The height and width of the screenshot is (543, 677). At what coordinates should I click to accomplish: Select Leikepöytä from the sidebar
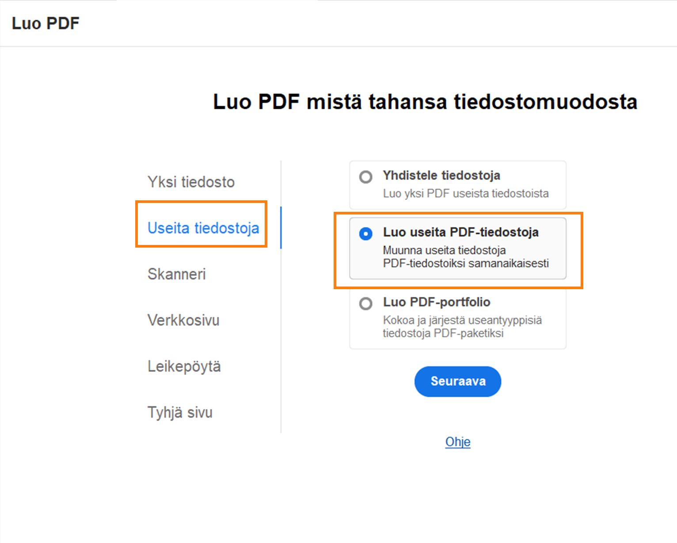(184, 366)
